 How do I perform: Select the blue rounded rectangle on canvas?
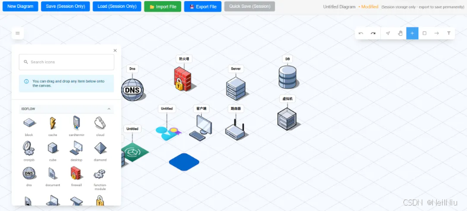coord(184,162)
